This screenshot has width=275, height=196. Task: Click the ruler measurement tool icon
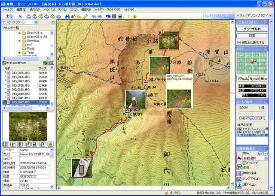tap(86, 16)
